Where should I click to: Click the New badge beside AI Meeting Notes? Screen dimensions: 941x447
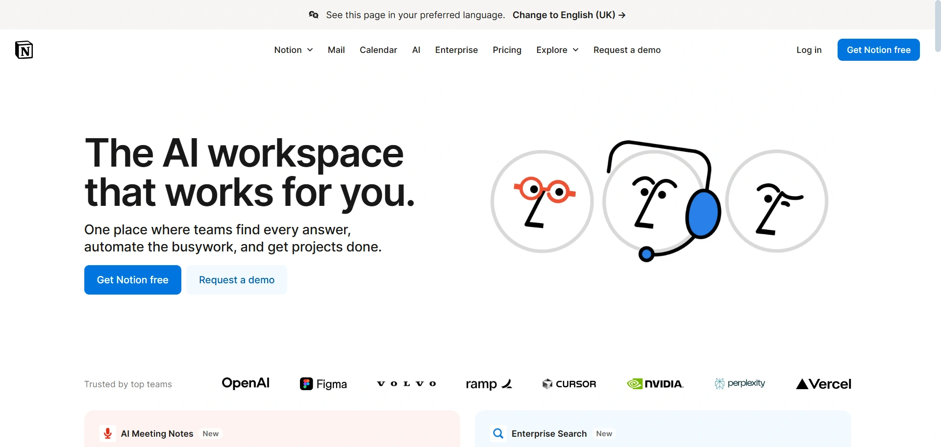(x=211, y=434)
